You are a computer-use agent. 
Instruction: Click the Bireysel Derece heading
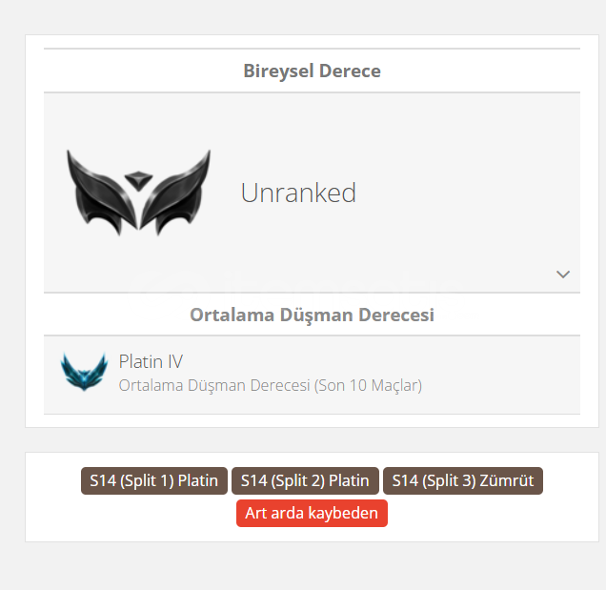pyautogui.click(x=312, y=71)
